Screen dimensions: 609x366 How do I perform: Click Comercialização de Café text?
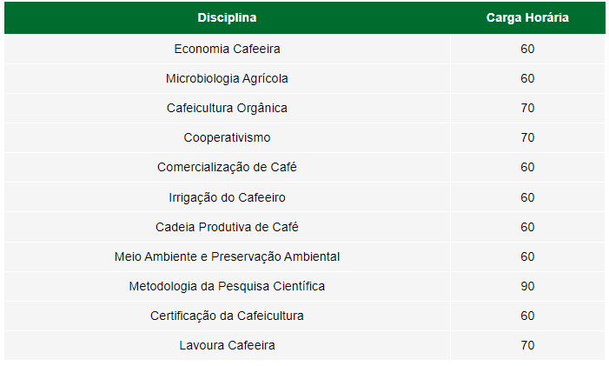pos(227,167)
